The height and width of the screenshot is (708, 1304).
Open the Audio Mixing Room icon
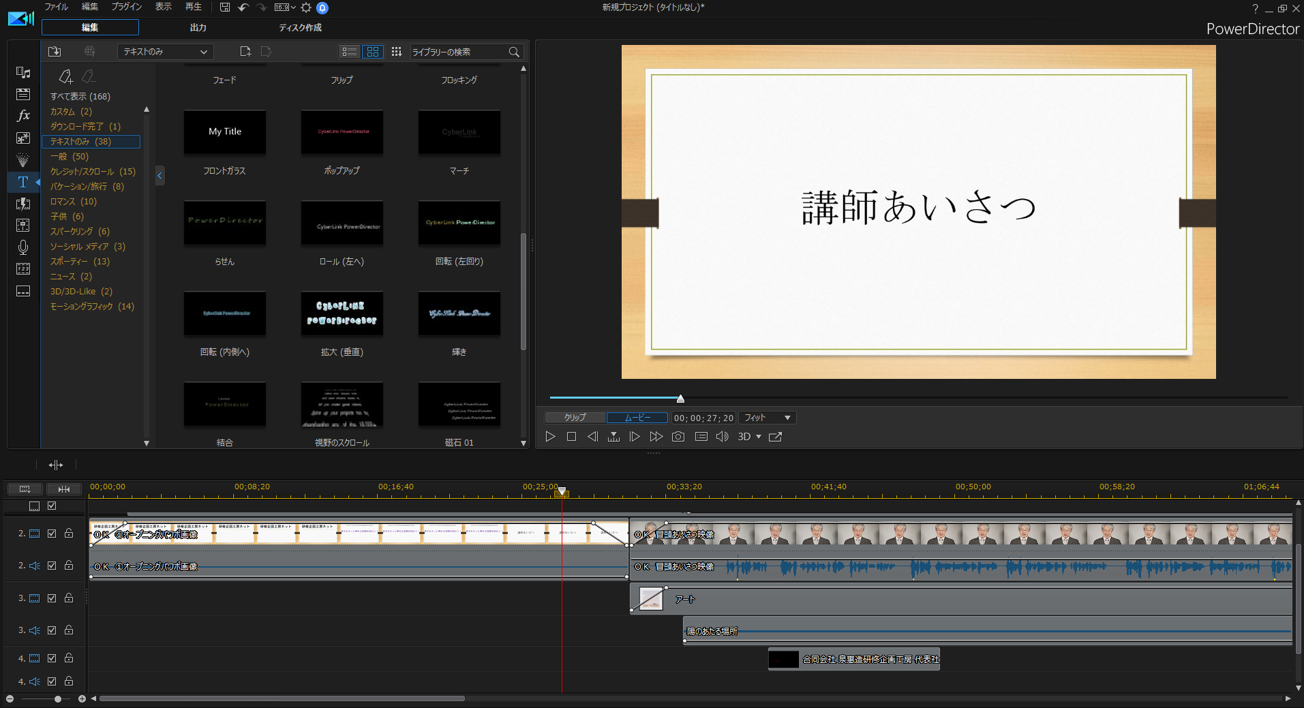pyautogui.click(x=23, y=226)
